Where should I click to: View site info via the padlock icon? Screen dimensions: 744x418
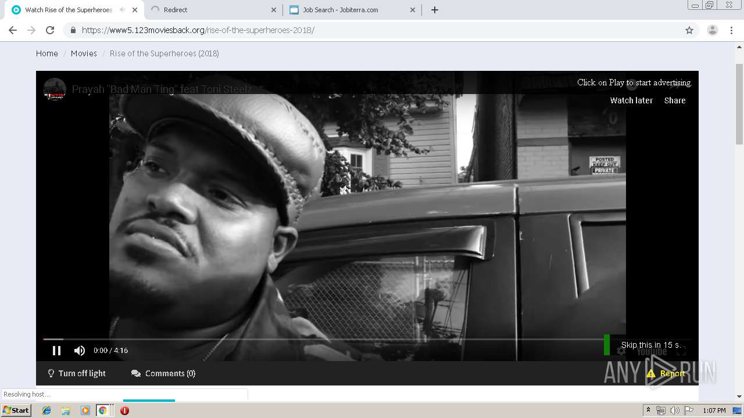pos(73,30)
